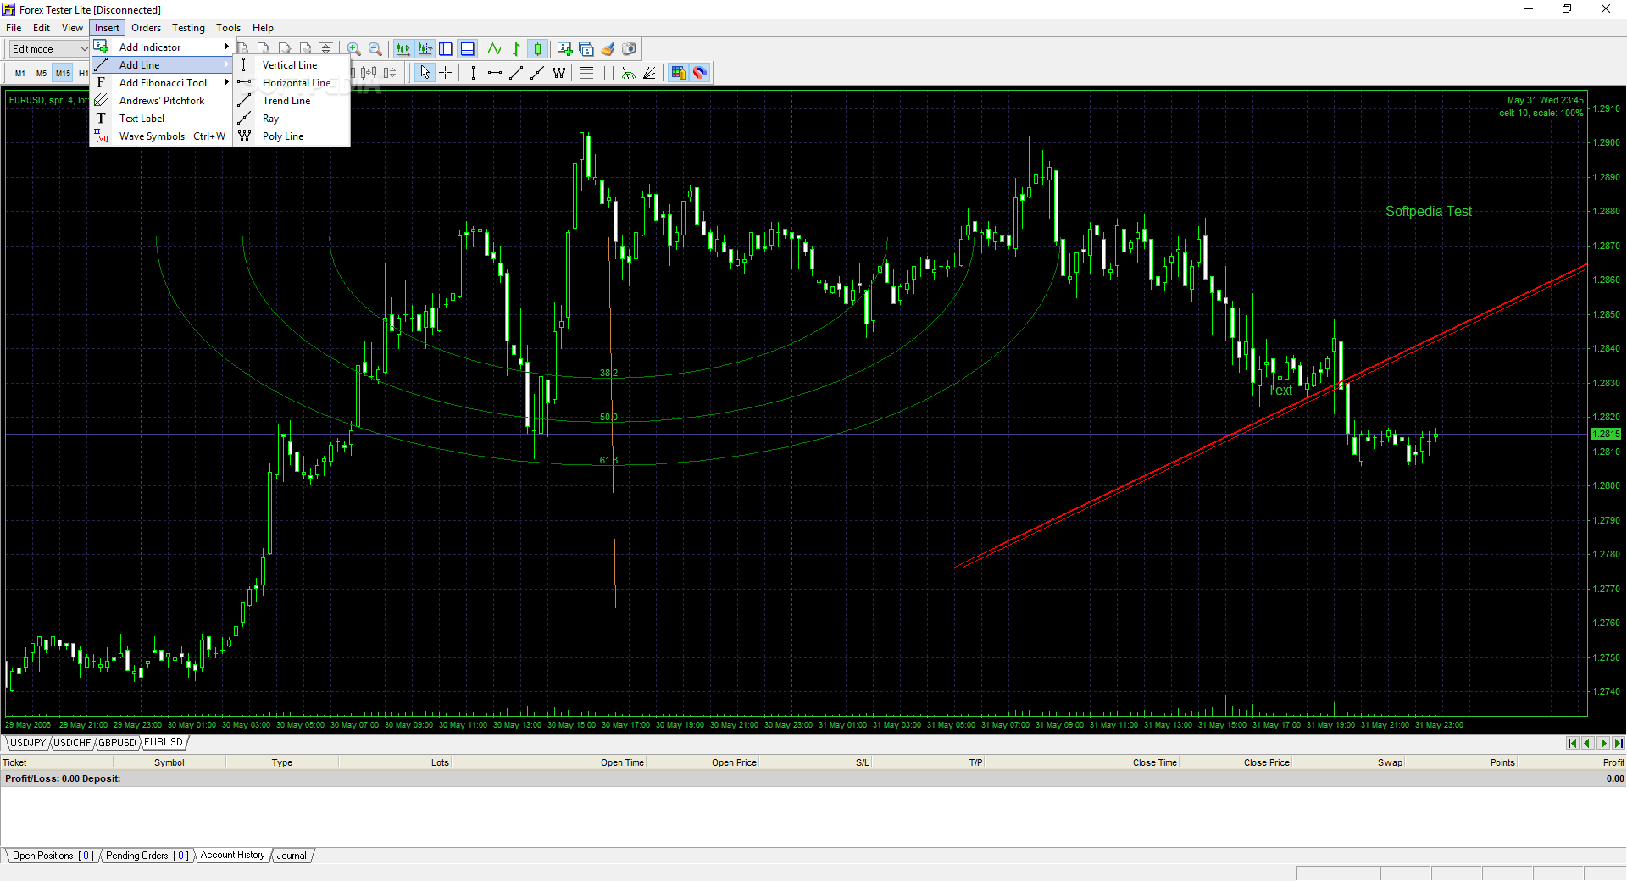
Task: Select the W poly line tool
Action: [558, 73]
